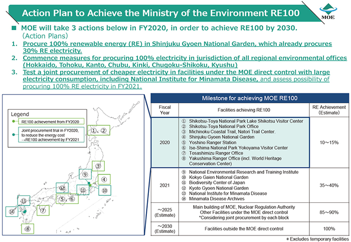The height and width of the screenshot is (242, 351).
Task: Click map marker 12 for Kyoto Gyoen
Action: [x=62, y=188]
